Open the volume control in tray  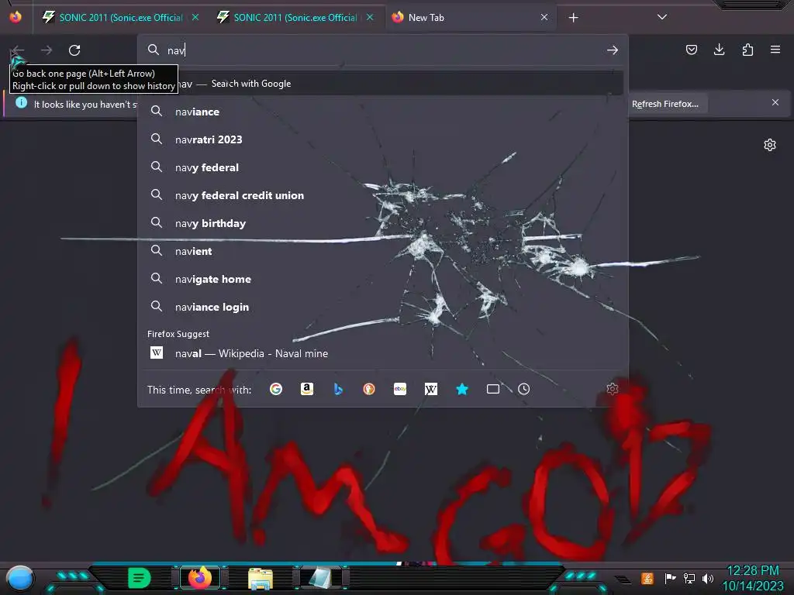point(707,578)
